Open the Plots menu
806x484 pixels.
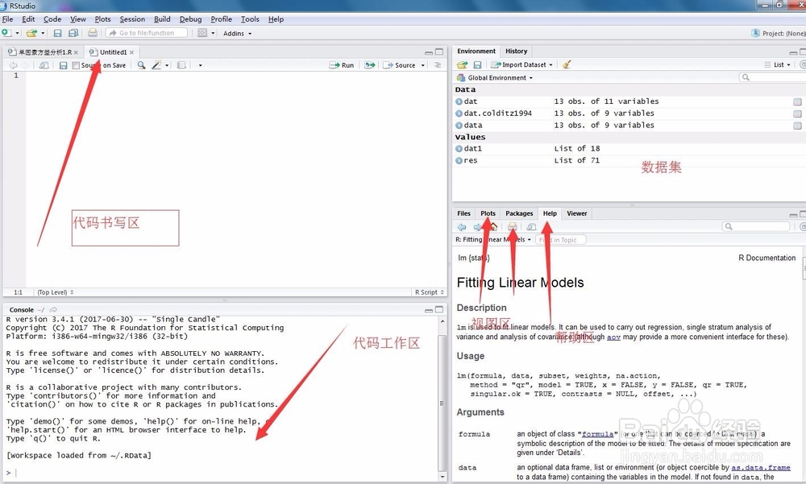(x=103, y=19)
